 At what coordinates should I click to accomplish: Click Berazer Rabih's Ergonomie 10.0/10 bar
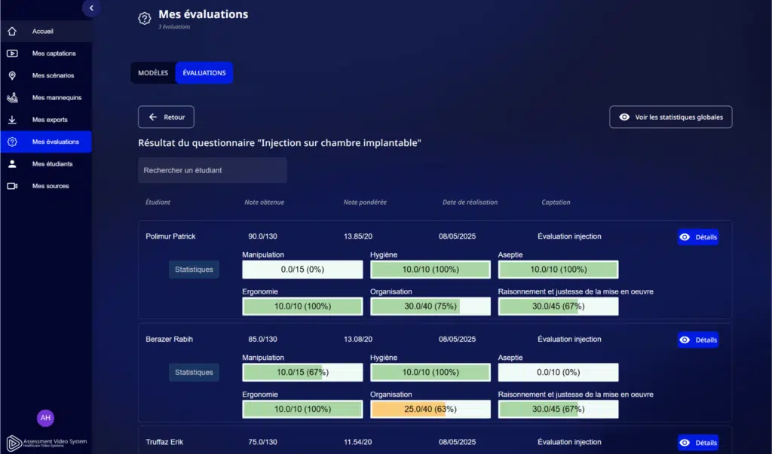pyautogui.click(x=302, y=410)
